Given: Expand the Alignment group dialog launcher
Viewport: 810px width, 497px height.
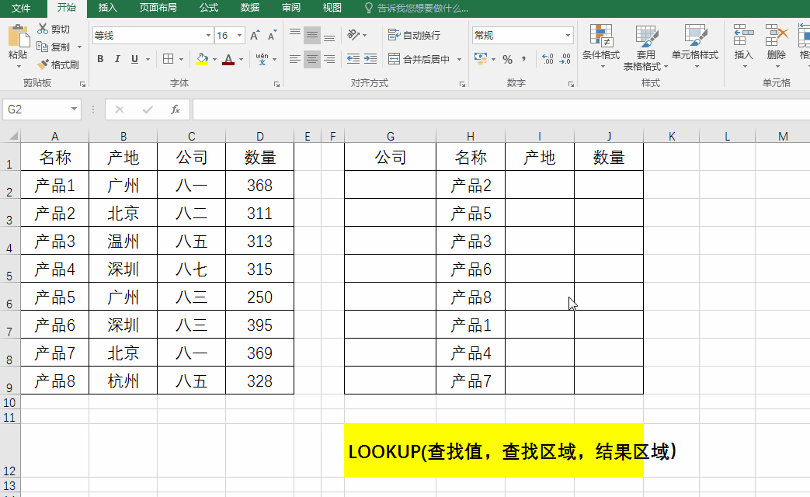Looking at the screenshot, I should 462,84.
